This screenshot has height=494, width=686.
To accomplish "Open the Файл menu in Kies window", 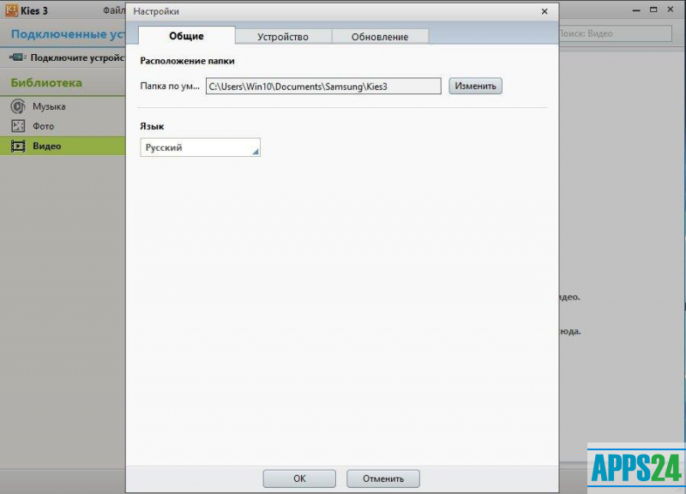I will [114, 10].
